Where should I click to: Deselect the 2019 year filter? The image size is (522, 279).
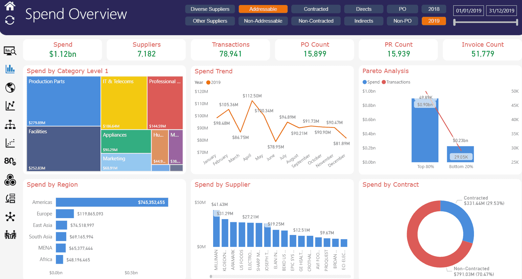pos(434,21)
